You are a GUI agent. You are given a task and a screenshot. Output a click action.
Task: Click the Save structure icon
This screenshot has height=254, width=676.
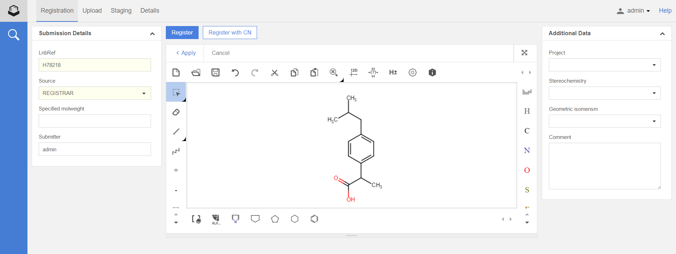tap(215, 72)
